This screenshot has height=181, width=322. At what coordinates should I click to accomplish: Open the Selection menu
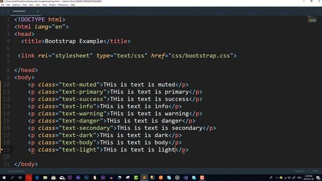click(x=16, y=5)
